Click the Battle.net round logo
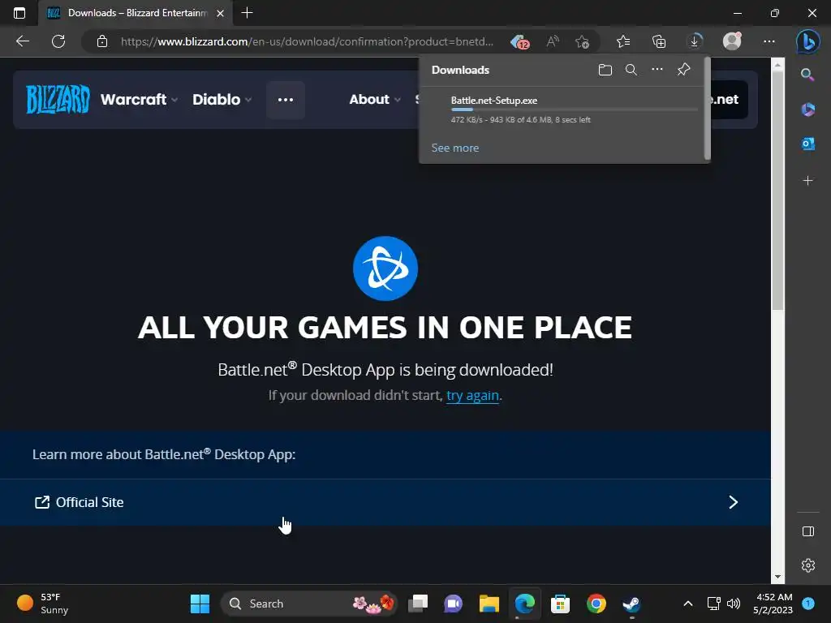The image size is (831, 623). pyautogui.click(x=385, y=269)
